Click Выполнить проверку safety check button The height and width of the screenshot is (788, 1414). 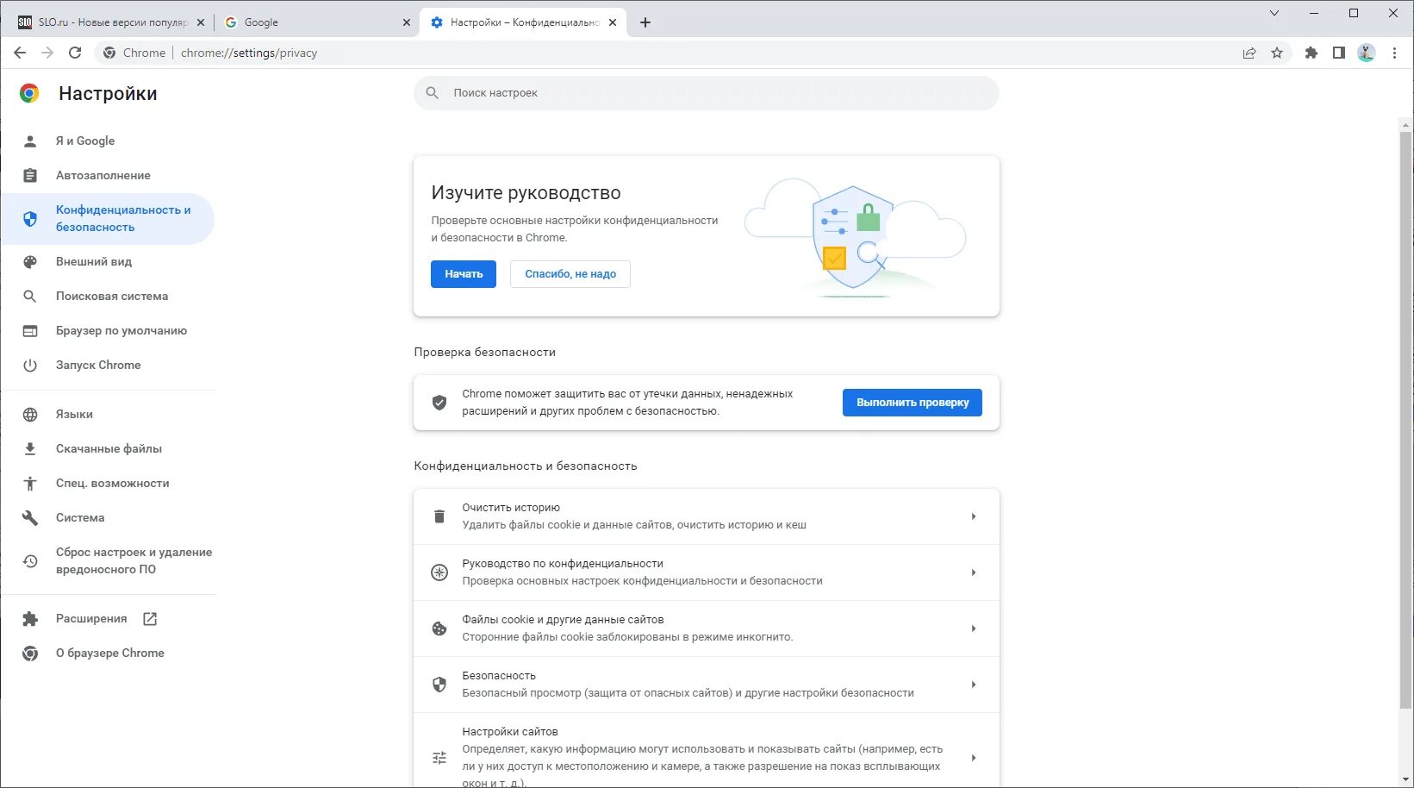913,403
